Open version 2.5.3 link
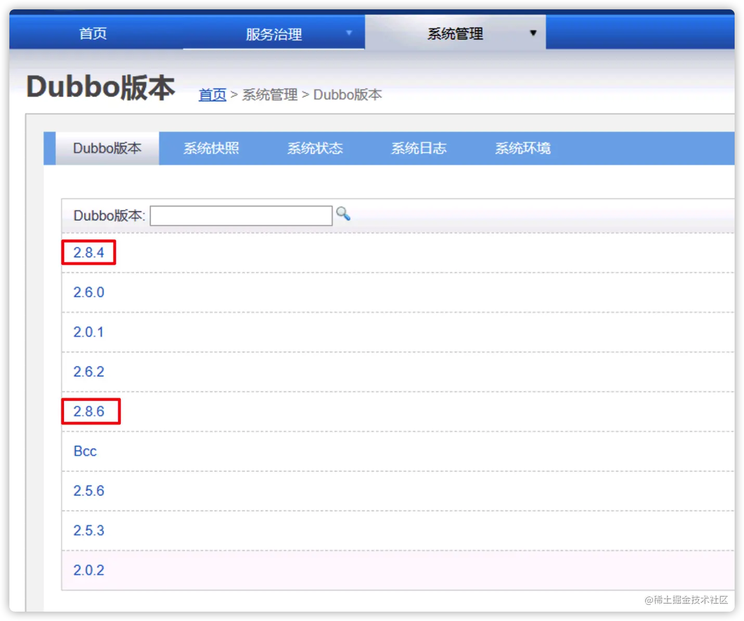The image size is (744, 621). coord(88,531)
